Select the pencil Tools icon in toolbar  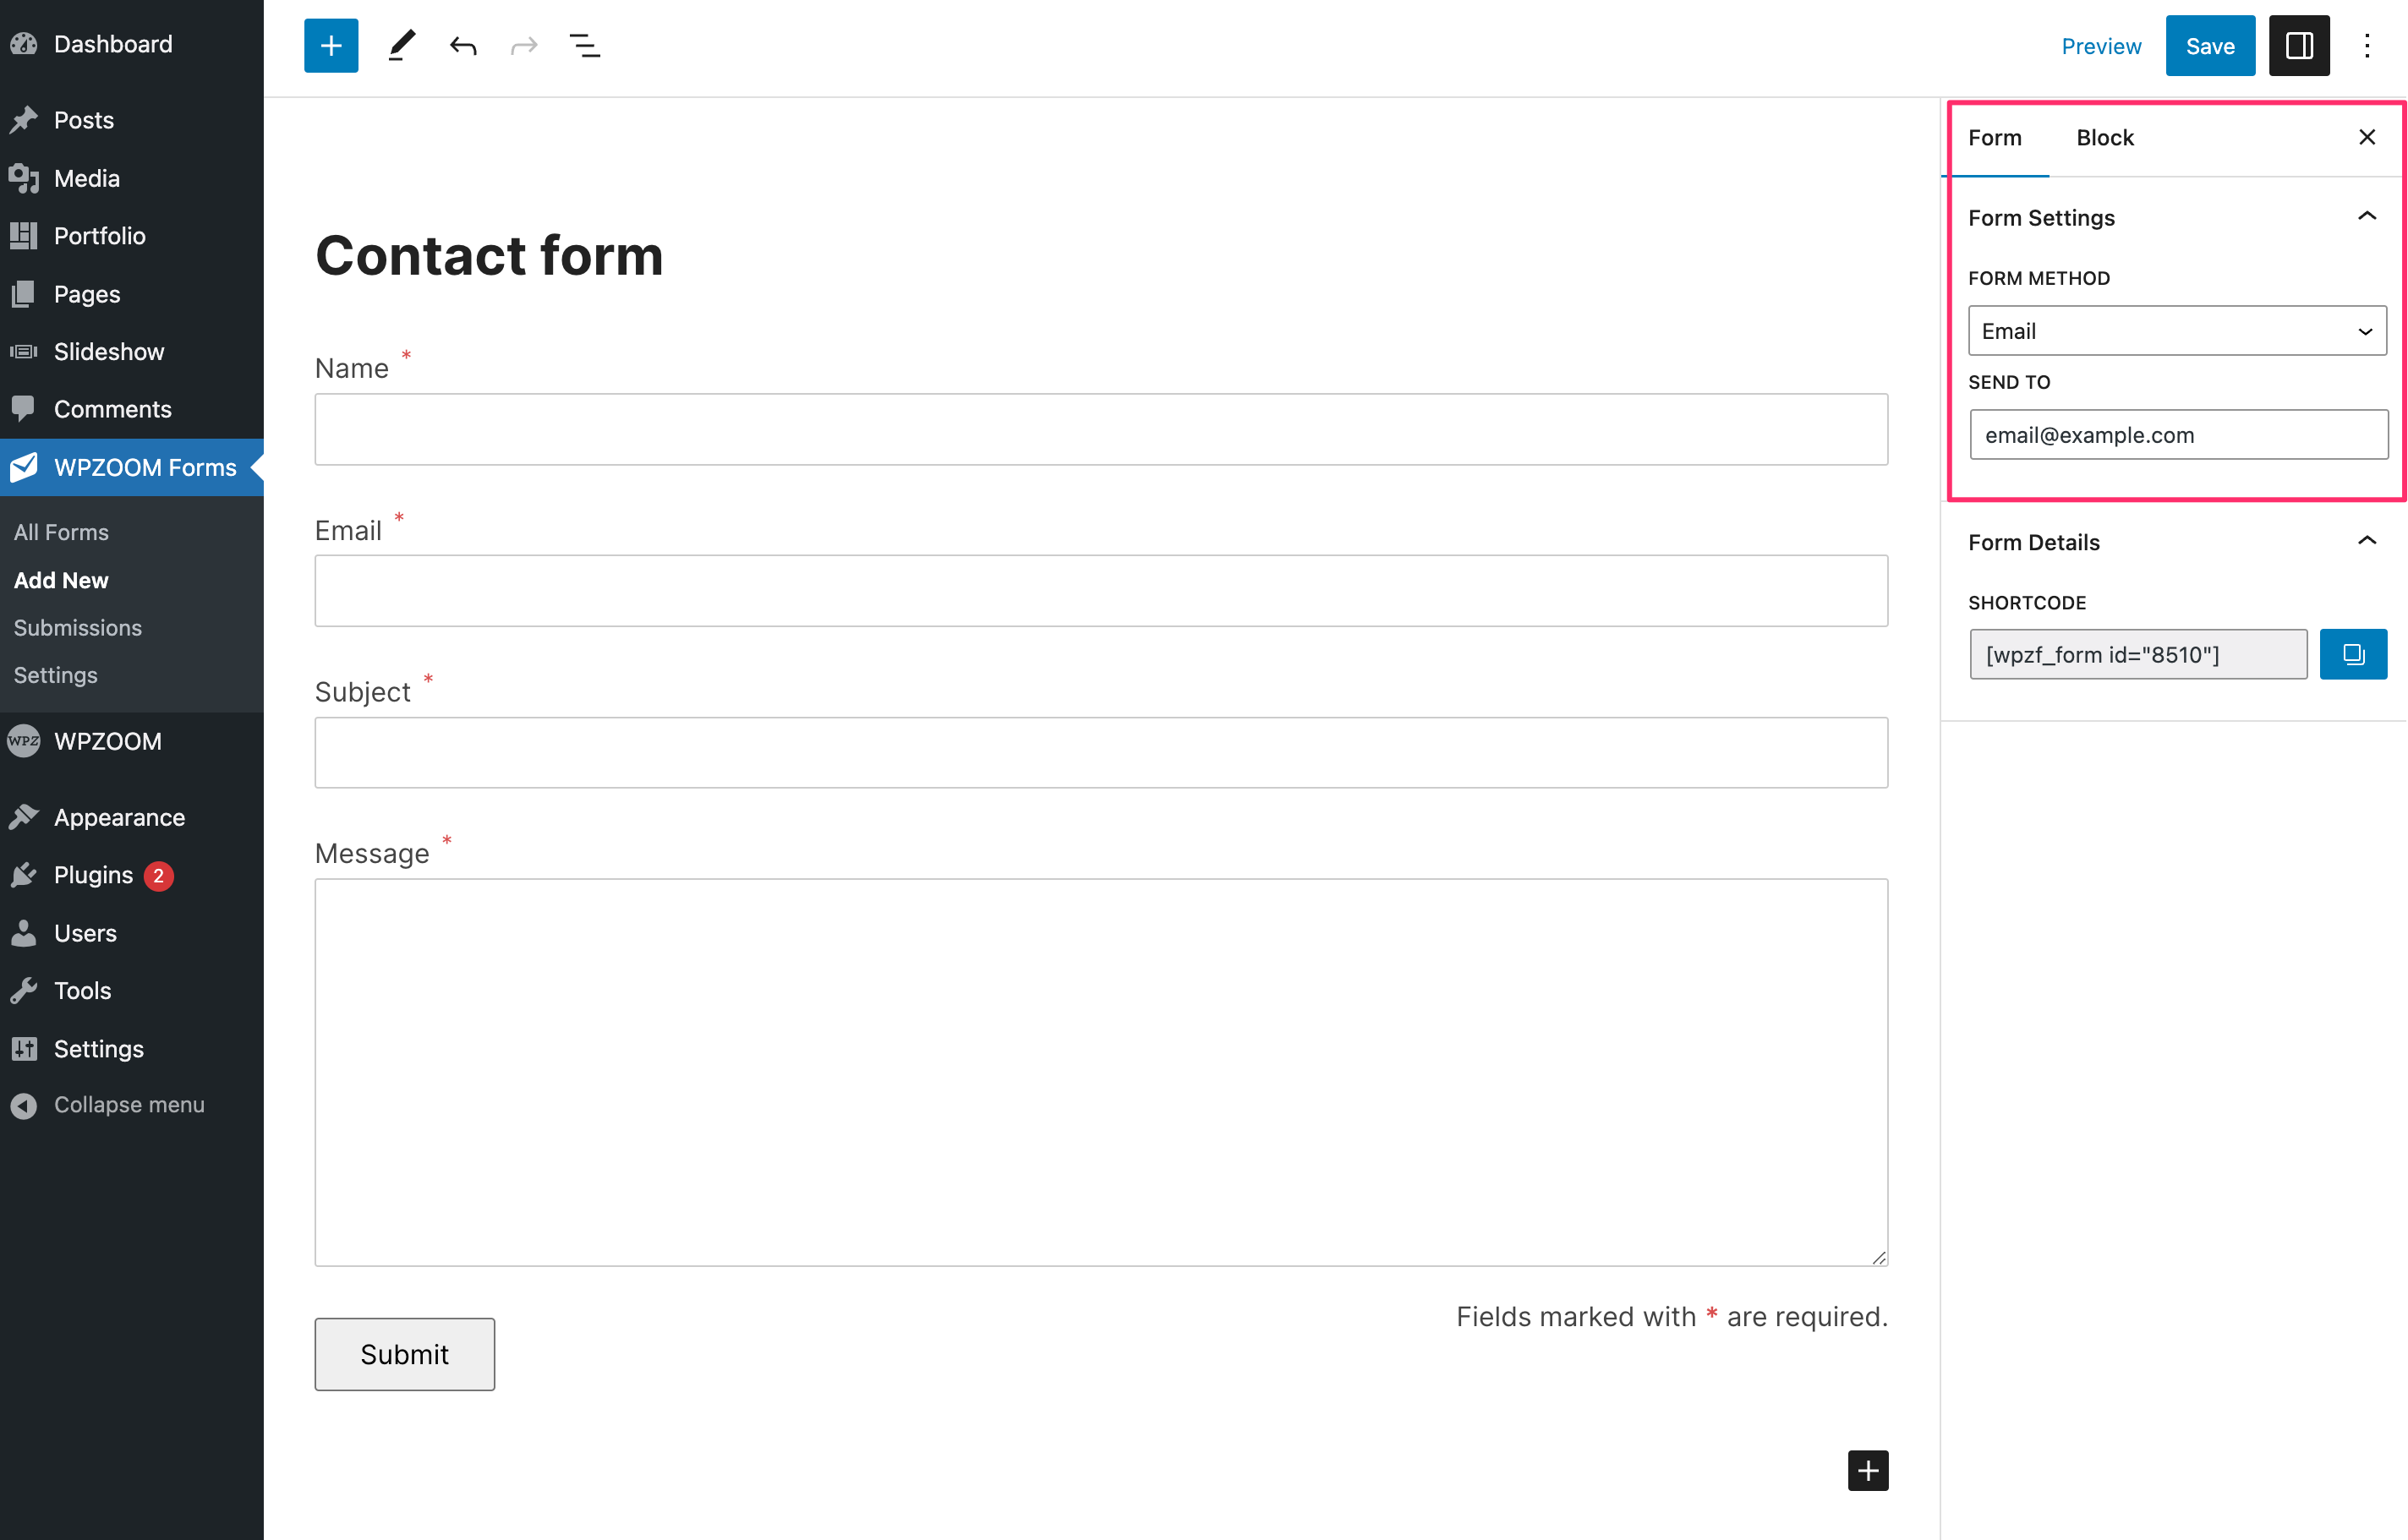click(x=401, y=46)
